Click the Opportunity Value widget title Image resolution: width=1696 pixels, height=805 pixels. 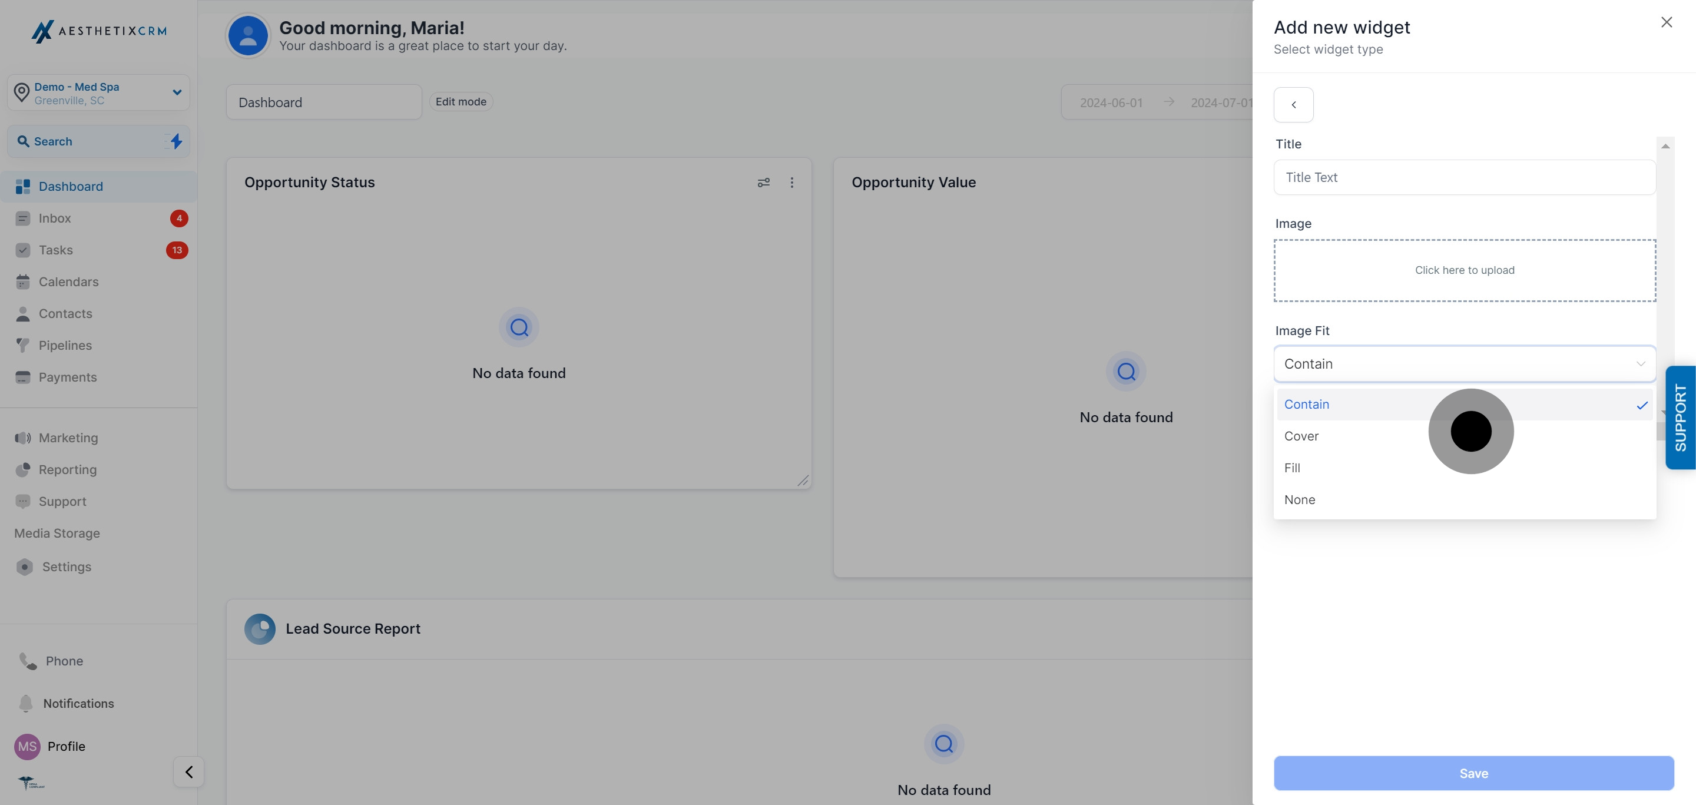[x=914, y=183]
